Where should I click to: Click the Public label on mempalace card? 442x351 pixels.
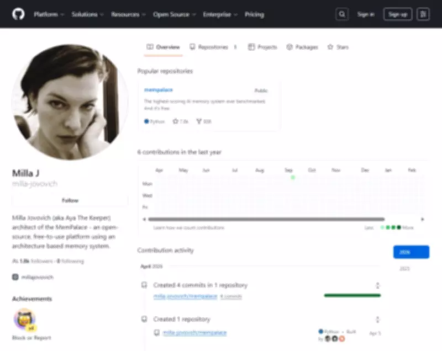point(261,91)
